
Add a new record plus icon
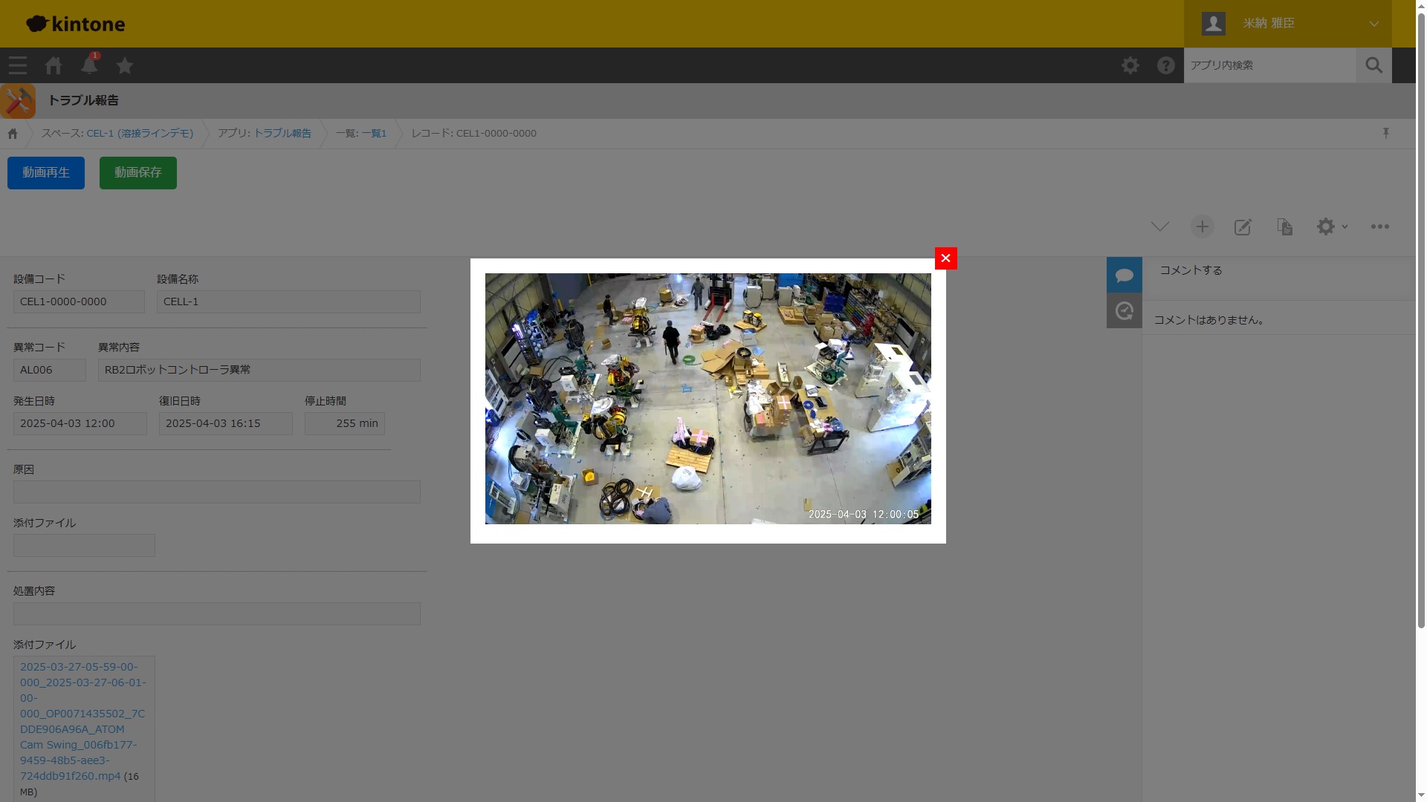point(1203,226)
